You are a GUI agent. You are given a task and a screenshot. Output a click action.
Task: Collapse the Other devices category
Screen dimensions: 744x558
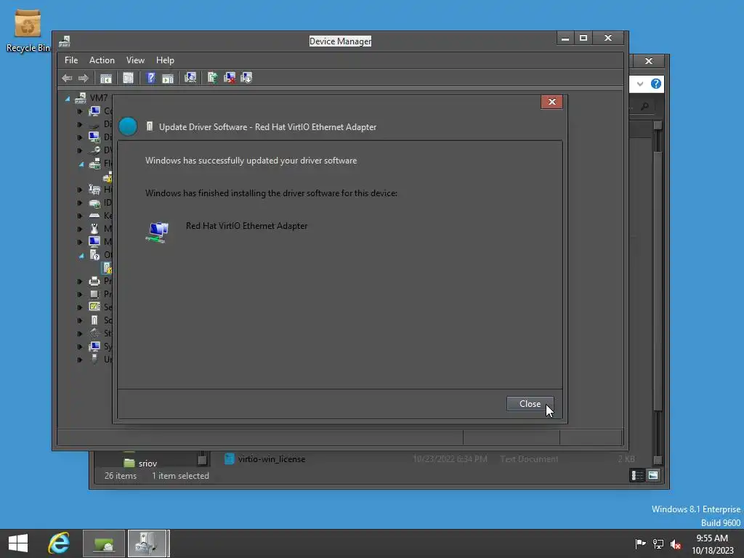(81, 256)
